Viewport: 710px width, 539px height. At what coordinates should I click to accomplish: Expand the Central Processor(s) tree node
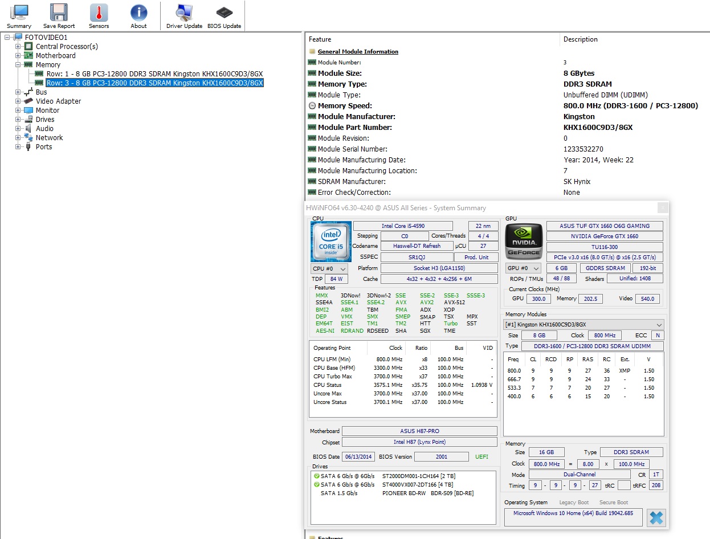18,47
